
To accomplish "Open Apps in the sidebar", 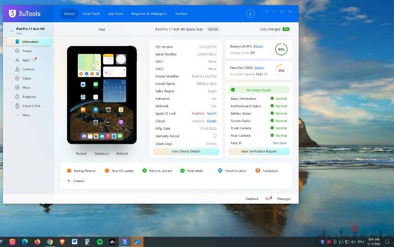I will (26, 60).
